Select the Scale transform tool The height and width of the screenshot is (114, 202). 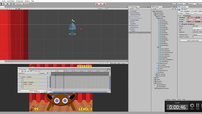(8, 4)
